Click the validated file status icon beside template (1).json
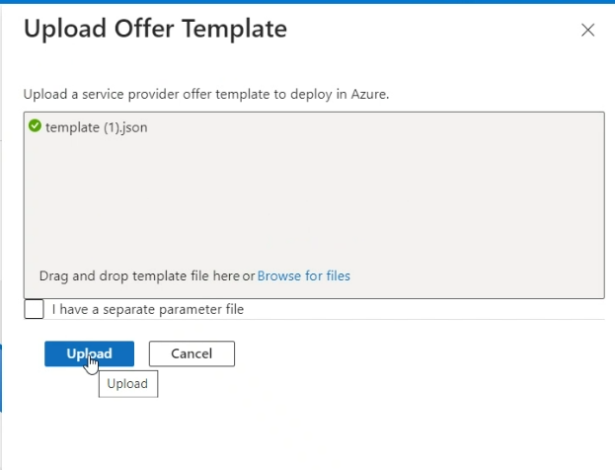Viewport: 615px width, 470px height. click(x=35, y=126)
